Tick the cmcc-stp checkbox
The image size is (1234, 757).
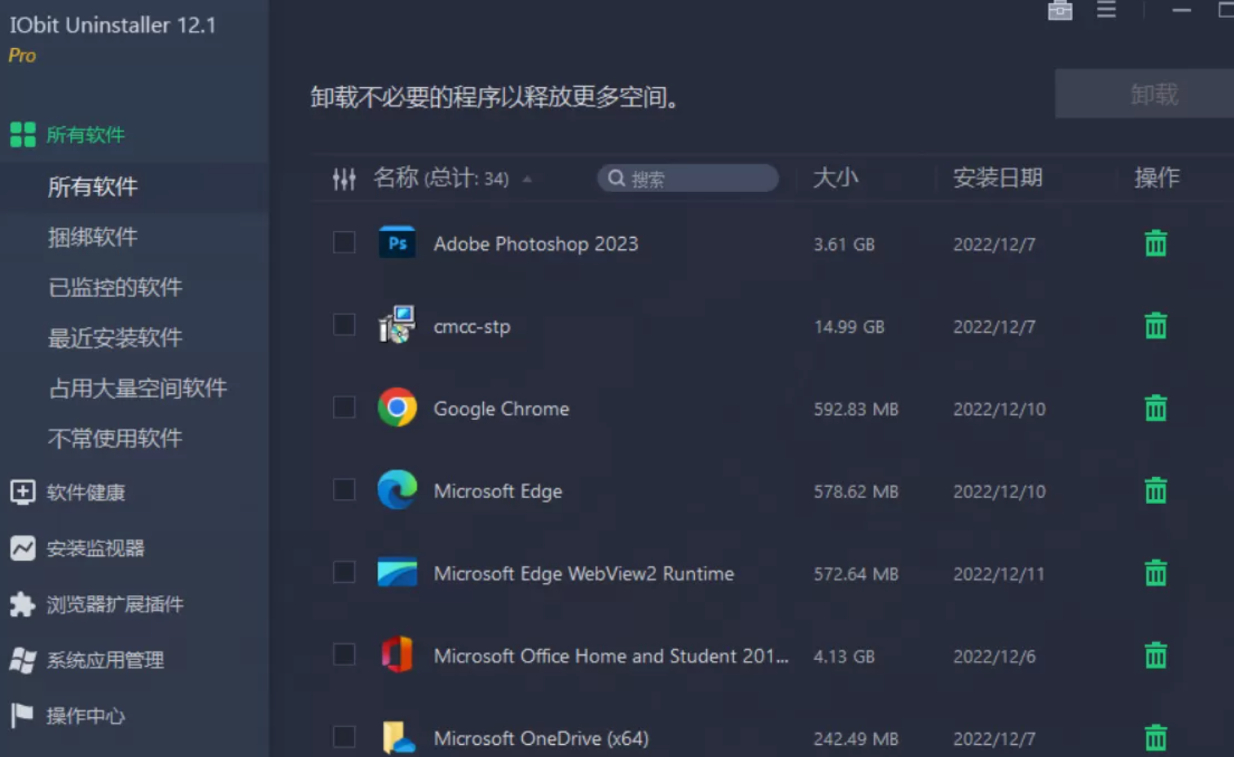click(343, 325)
